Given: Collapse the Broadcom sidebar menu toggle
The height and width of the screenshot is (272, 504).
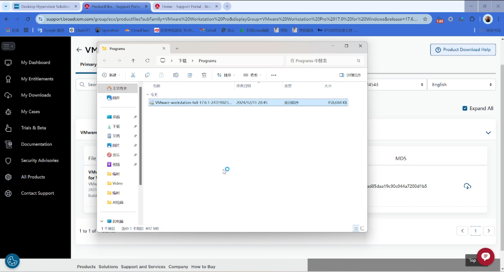Looking at the screenshot, I should pos(8,46).
